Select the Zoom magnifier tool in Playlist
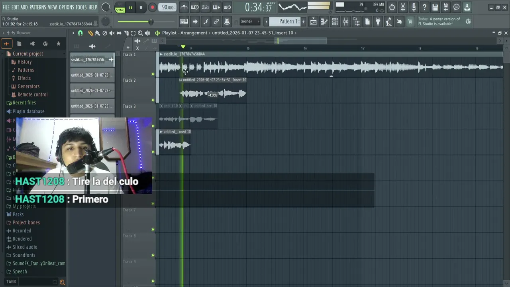 point(140,33)
